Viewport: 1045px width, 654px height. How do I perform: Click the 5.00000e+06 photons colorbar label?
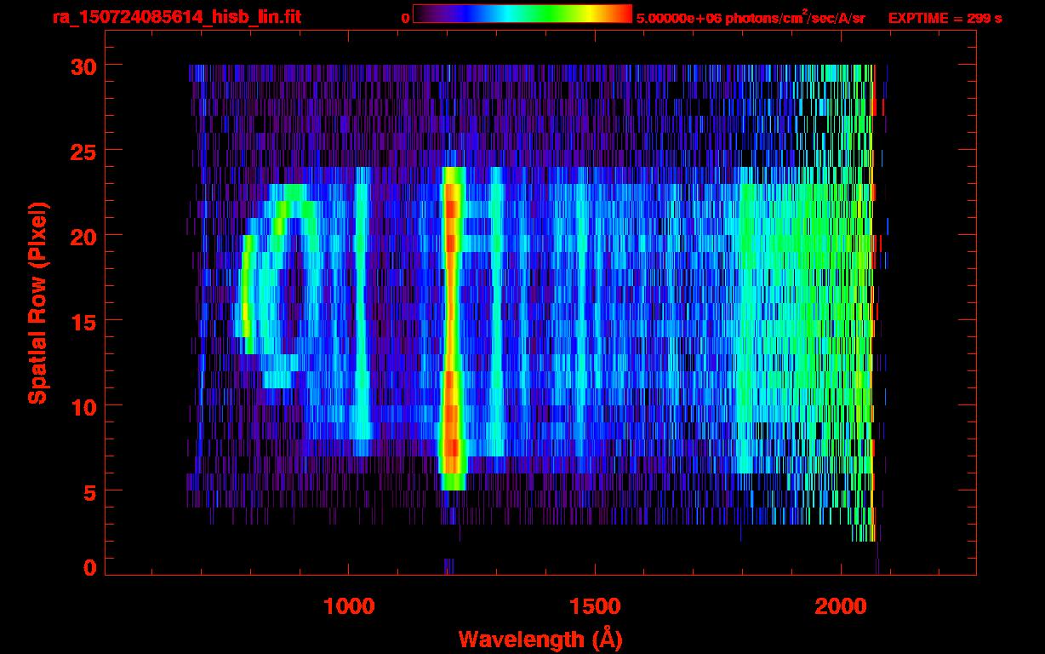[751, 17]
